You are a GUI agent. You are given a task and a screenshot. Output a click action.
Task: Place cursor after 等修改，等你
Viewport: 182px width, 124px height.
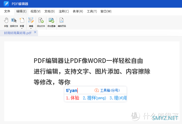coord(70,82)
